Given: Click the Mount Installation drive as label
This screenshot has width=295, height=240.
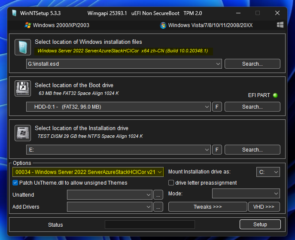Looking at the screenshot, I should point(199,172).
